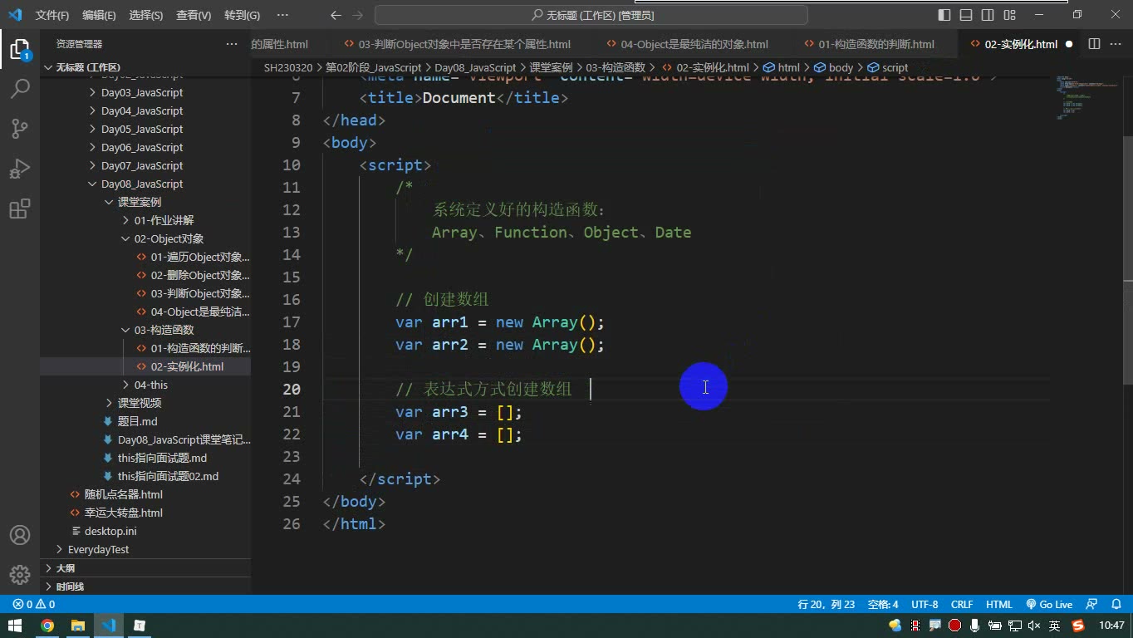Click the Split Editor icon
The width and height of the screenshot is (1133, 638).
(x=1094, y=44)
